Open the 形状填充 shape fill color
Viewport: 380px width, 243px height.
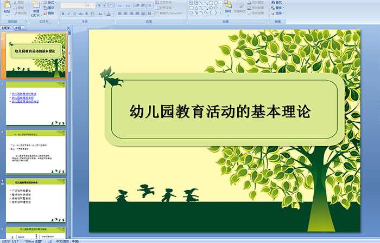(257, 2)
